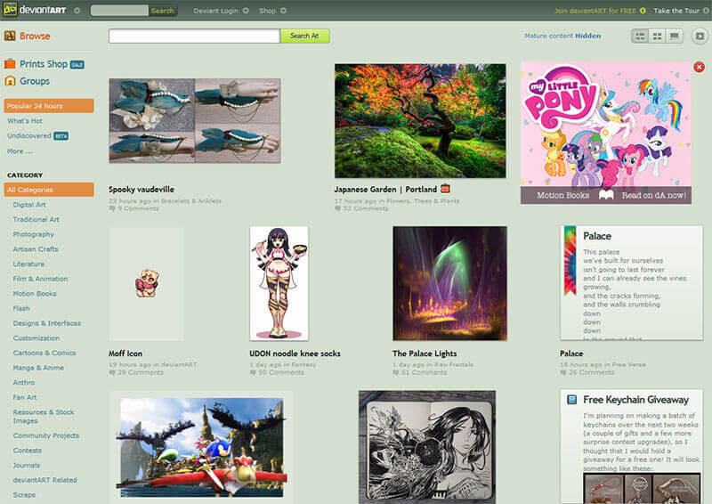The image size is (712, 504).
Task: Choose Cartoons & Comics category
Action: point(44,354)
